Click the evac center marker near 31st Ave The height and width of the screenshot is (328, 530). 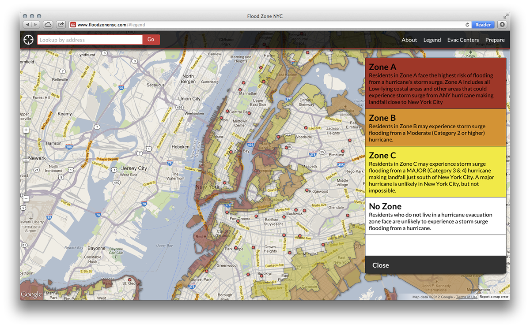tap(305, 127)
